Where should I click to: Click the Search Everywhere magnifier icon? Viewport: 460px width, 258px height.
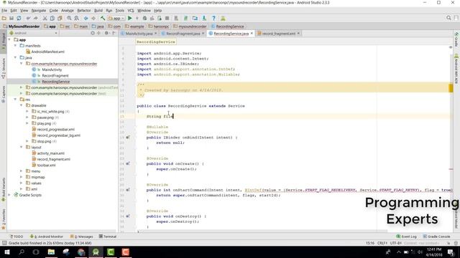click(x=448, y=18)
